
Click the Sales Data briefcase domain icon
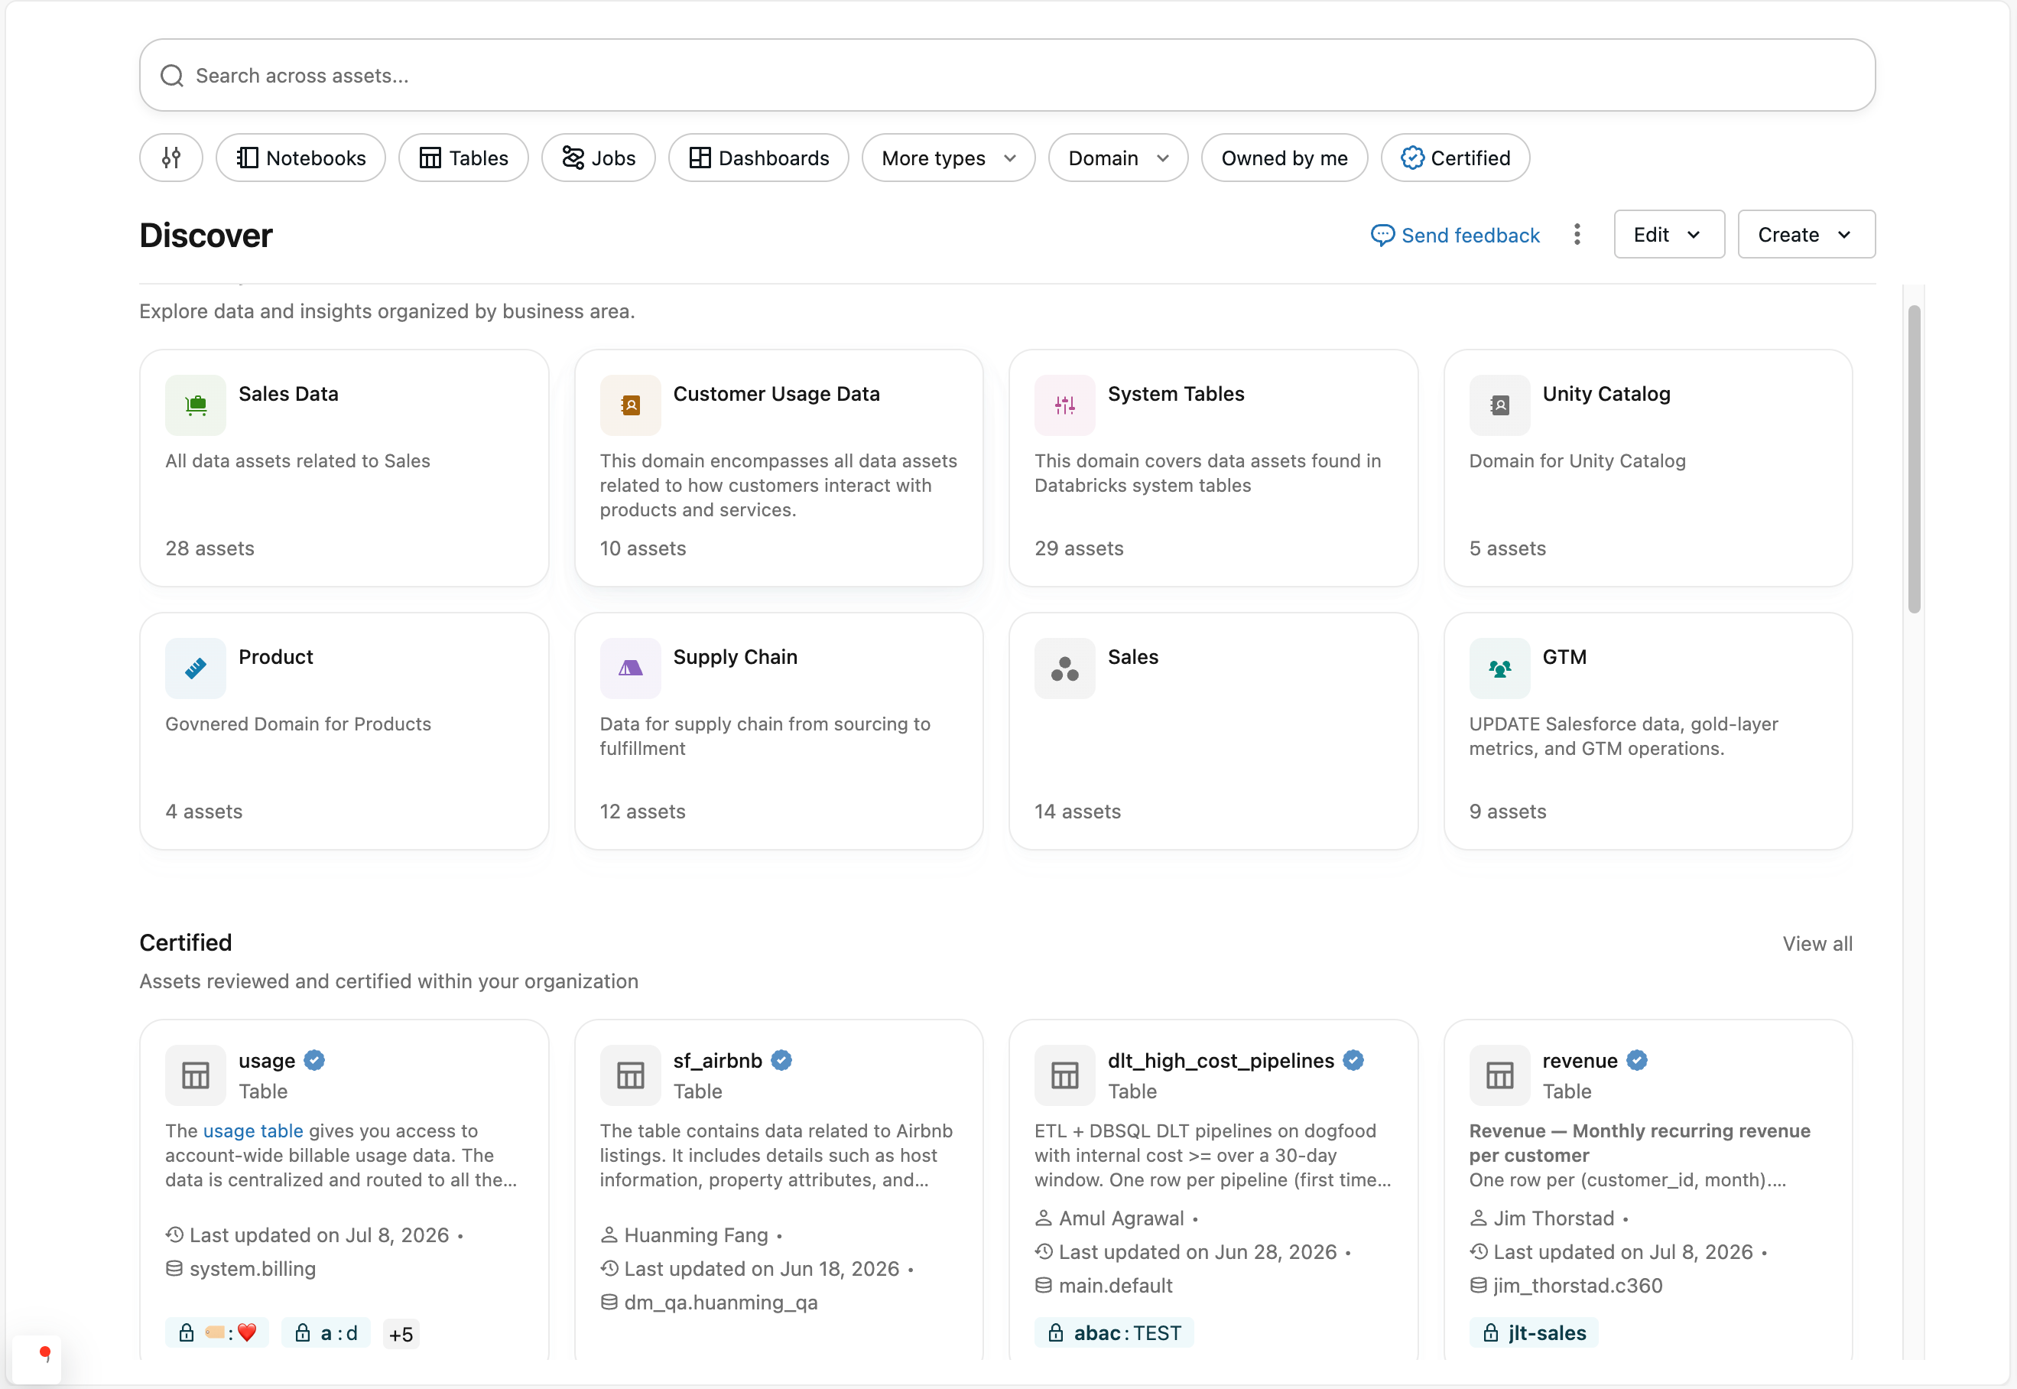pyautogui.click(x=196, y=405)
